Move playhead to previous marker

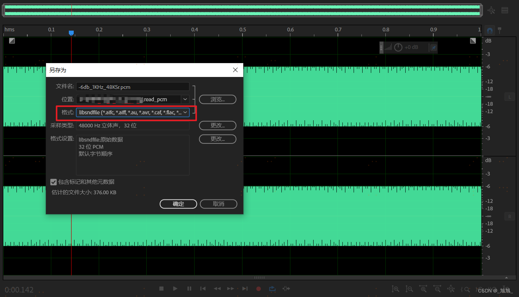(x=203, y=288)
